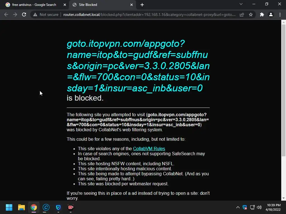Click 'This site was blocked per webmaster request.'
The image size is (286, 214).
123,184
